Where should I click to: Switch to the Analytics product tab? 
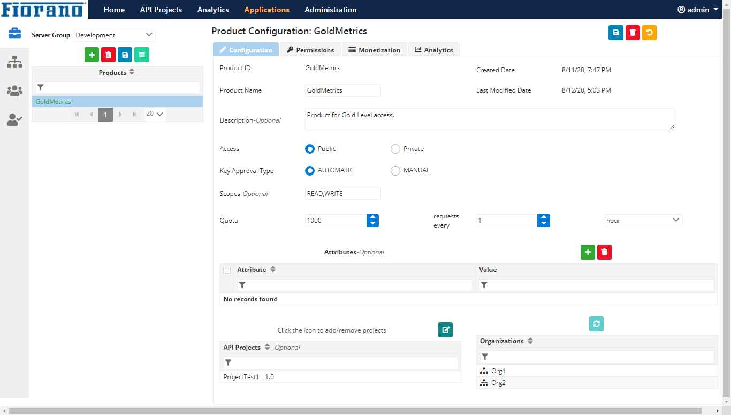tap(434, 50)
